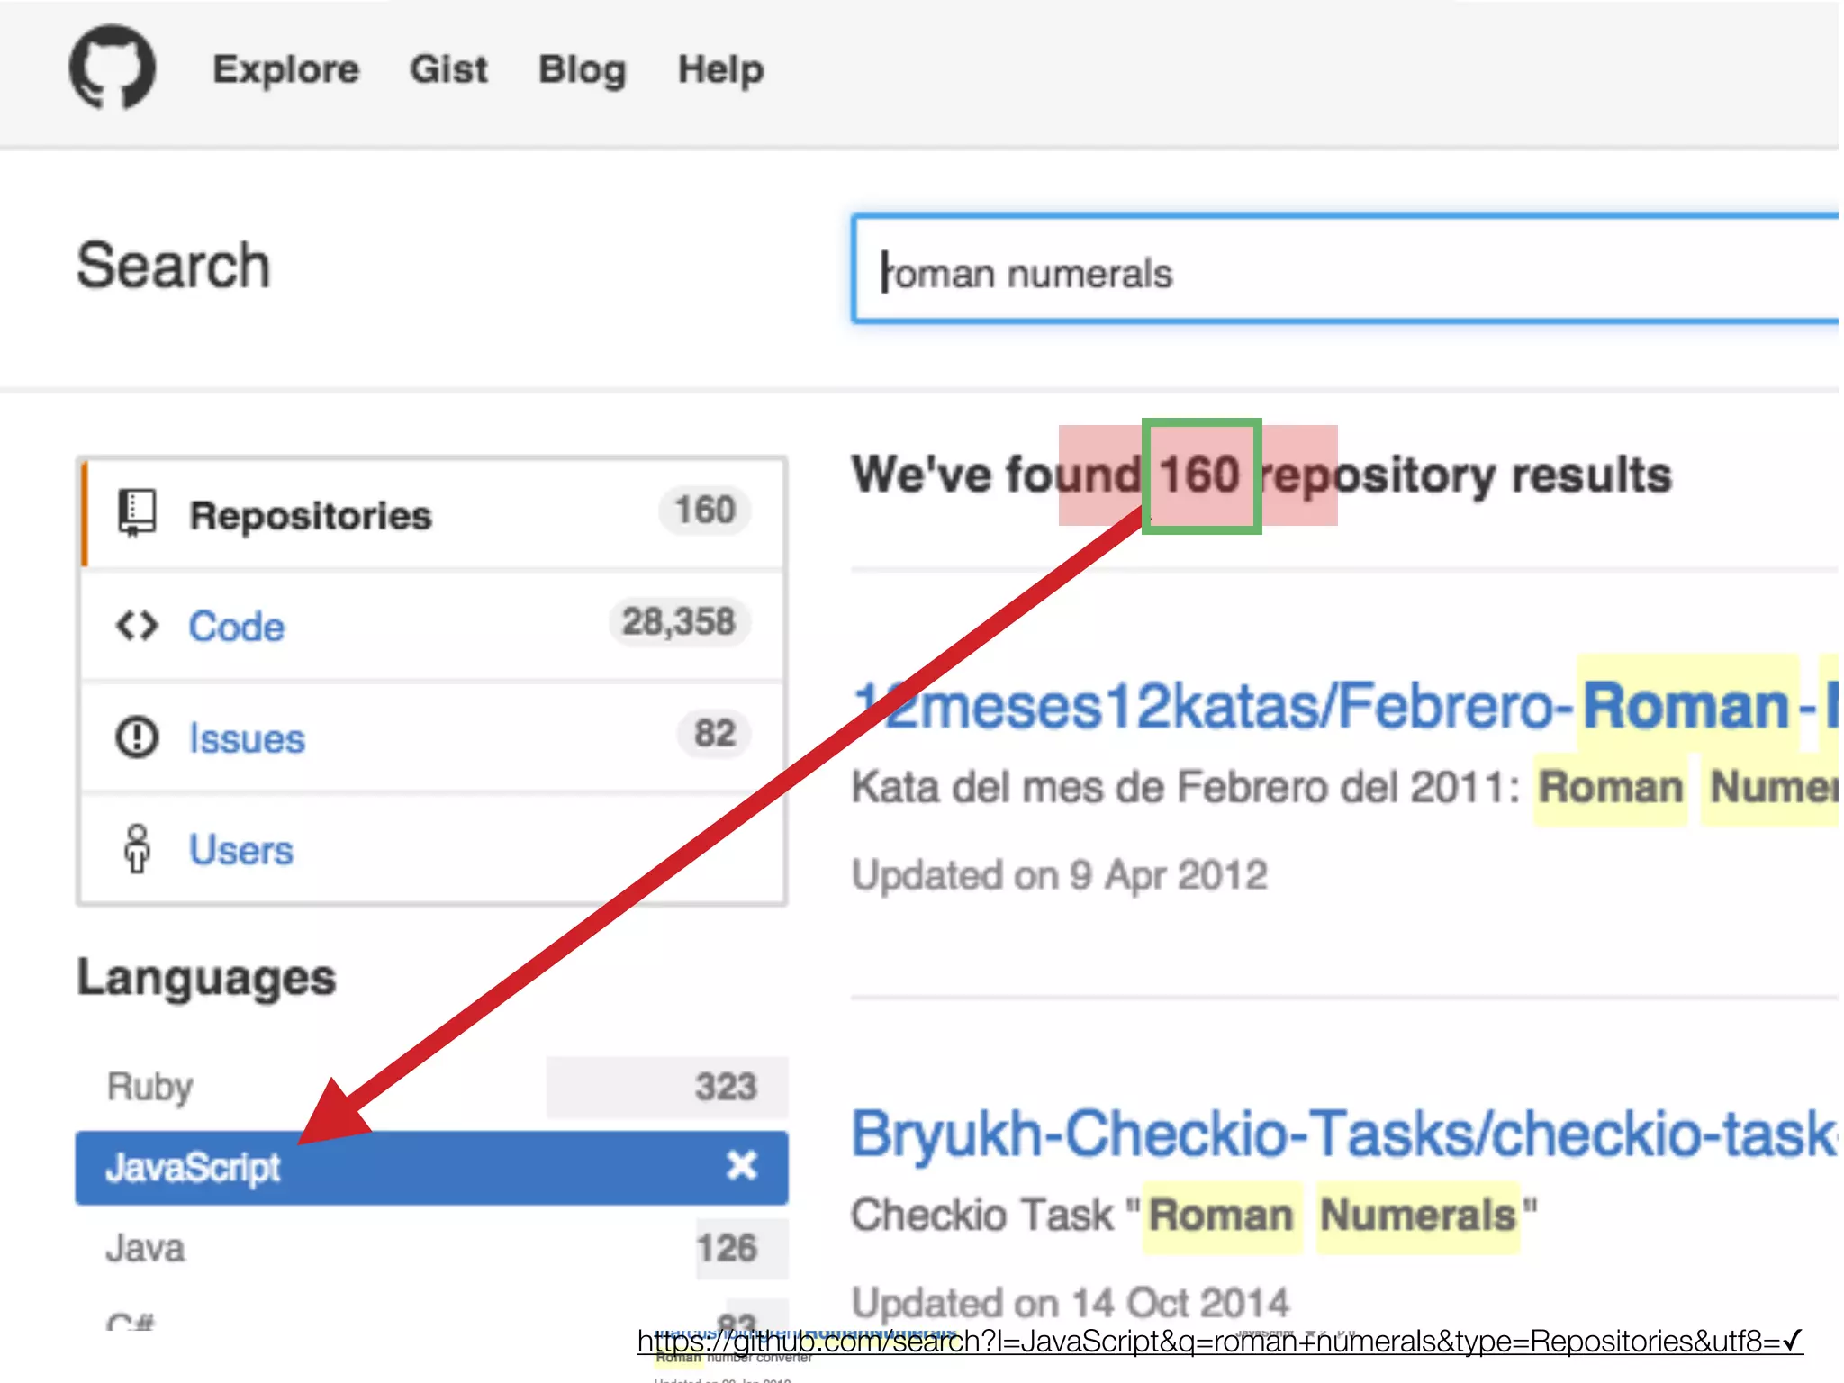Select the Repositories results tab
The width and height of the screenshot is (1844, 1383).
[434, 514]
